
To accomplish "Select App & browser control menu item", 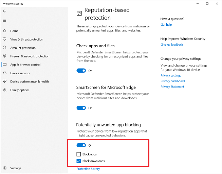I will tap(25, 65).
